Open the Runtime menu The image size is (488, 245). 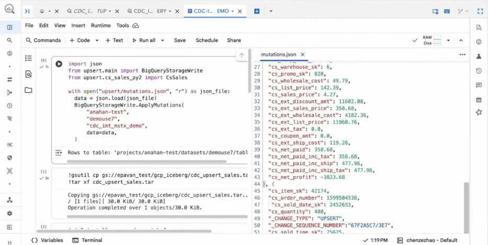100,25
